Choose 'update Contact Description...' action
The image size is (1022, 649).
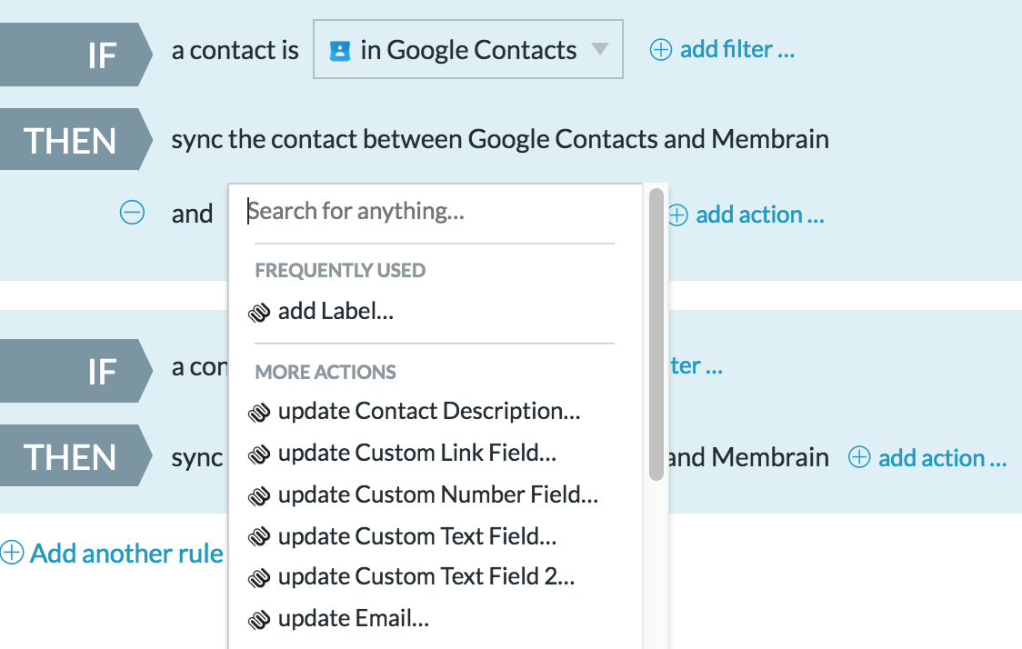[429, 411]
